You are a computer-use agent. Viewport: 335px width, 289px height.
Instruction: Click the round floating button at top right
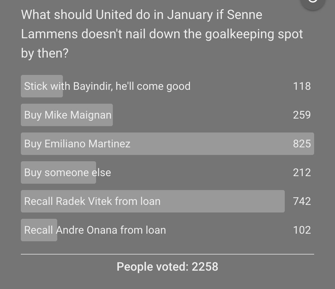[312, 3]
